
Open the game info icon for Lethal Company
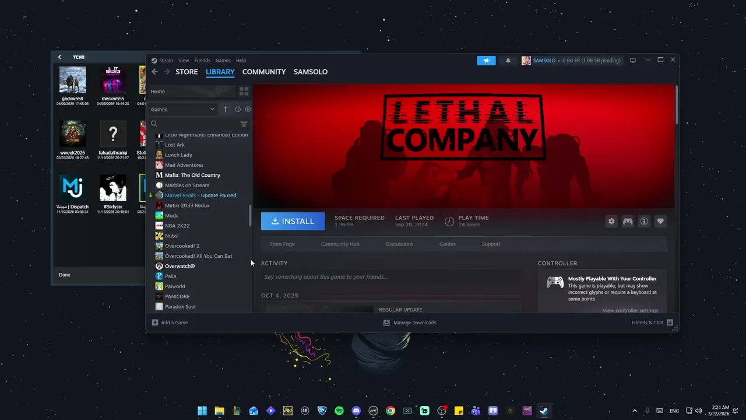(x=644, y=221)
